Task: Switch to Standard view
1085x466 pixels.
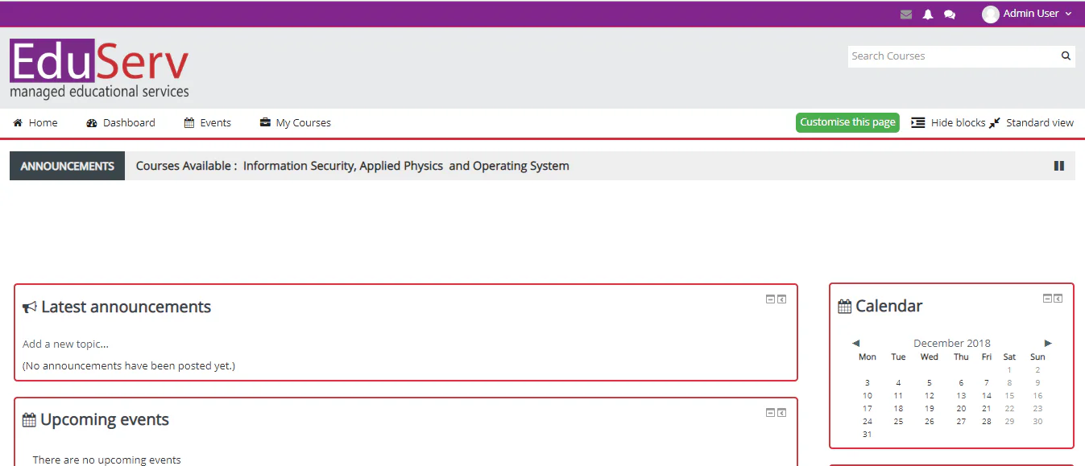Action: coord(1032,122)
